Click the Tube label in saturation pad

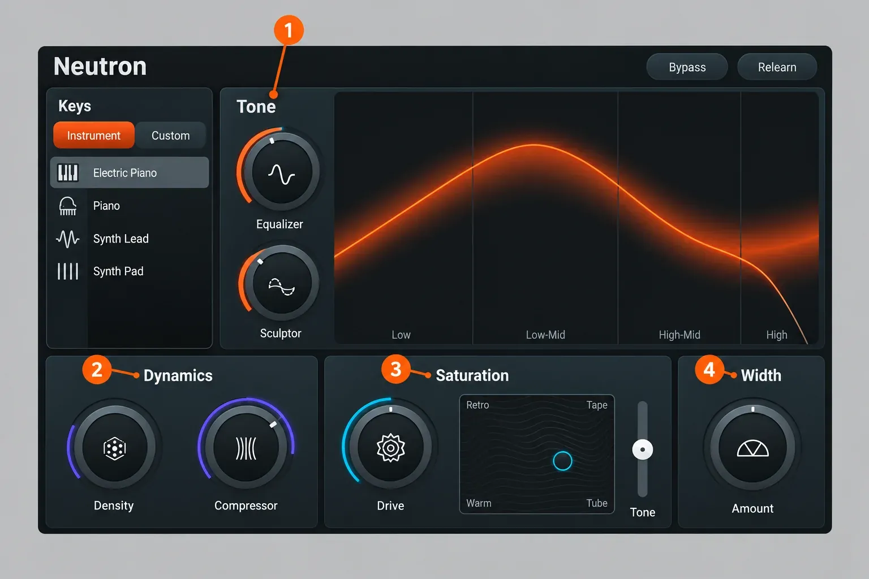tap(597, 503)
